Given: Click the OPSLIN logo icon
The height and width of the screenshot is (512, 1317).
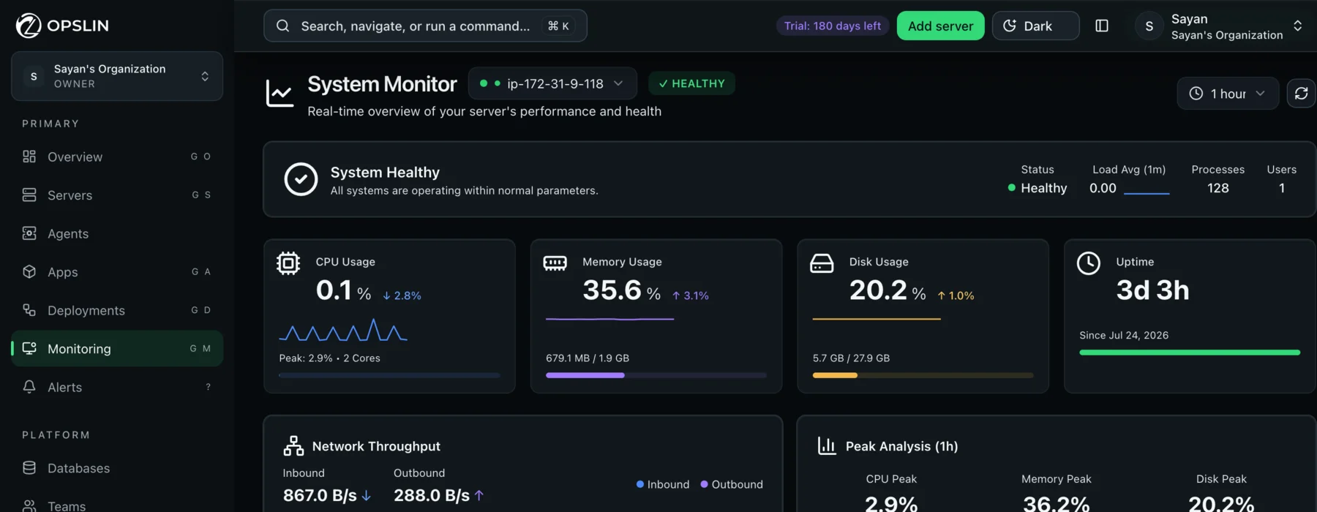Looking at the screenshot, I should [x=29, y=26].
